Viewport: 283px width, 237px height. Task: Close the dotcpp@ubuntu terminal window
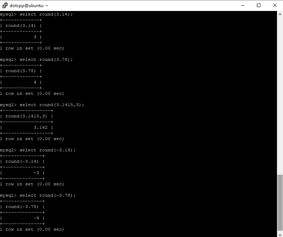(x=275, y=5)
